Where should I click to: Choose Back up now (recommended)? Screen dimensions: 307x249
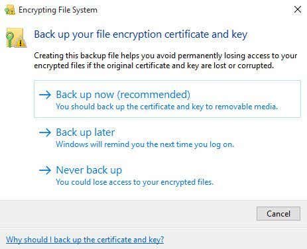(x=167, y=99)
